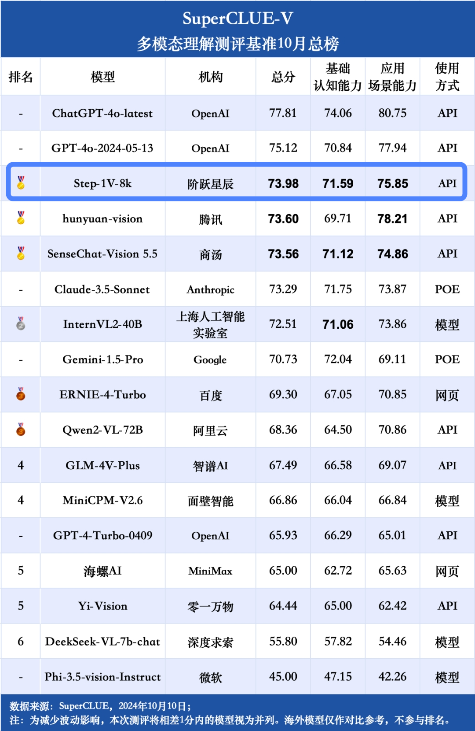Click the 商汤 organization cell
This screenshot has height=731, width=475.
click(210, 254)
